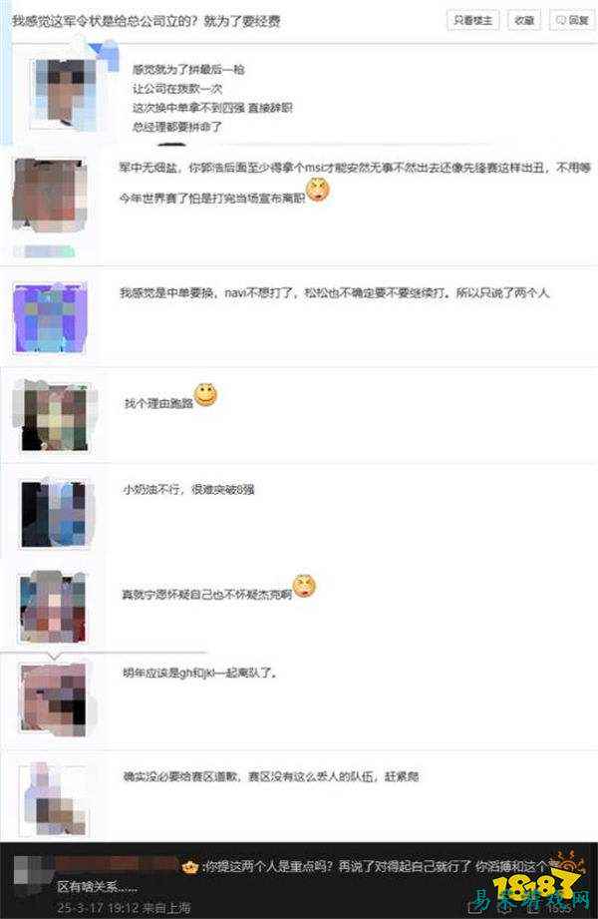
Task: Click the 收藏 button to bookmark thread
Action: point(524,21)
